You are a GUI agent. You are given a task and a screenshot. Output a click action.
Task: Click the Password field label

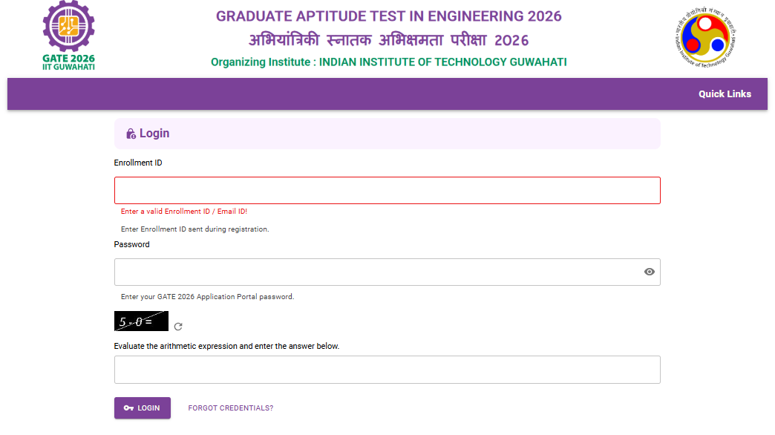click(132, 244)
